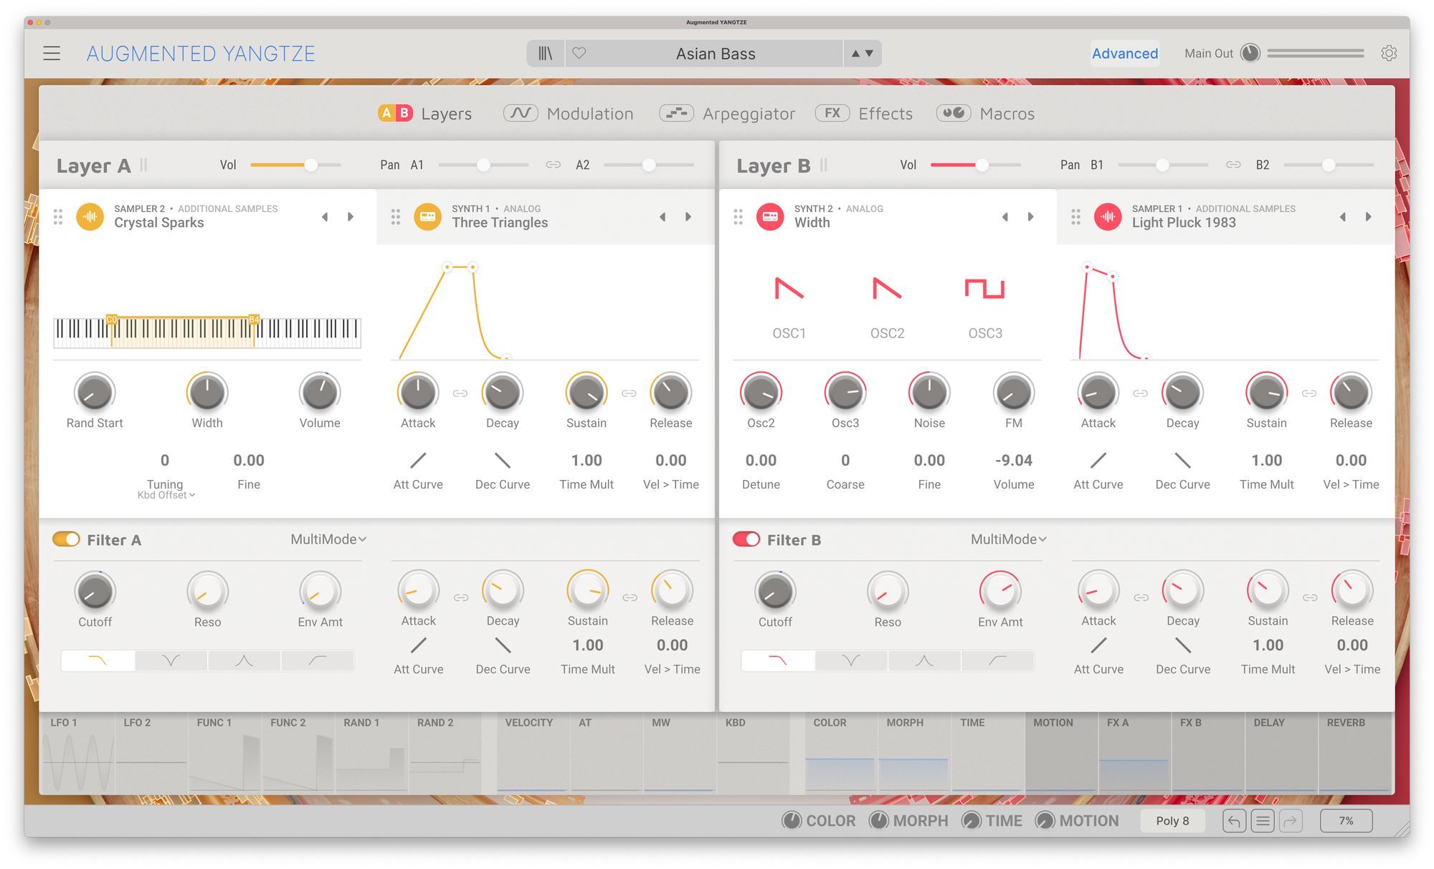Toggle link between Sampler 1 Sustain and Release
Viewport: 1434px width, 869px height.
tap(1309, 393)
